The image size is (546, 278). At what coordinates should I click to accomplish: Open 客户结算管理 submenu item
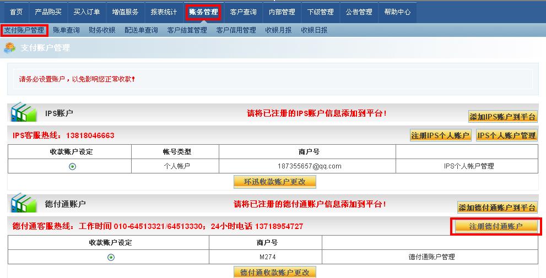[x=187, y=30]
